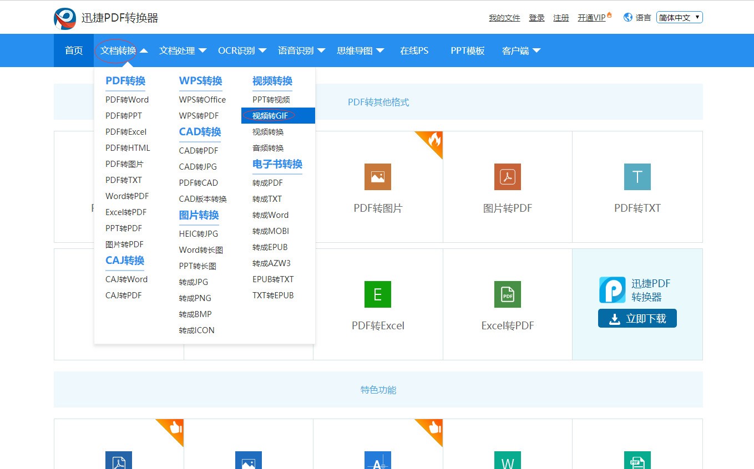
Task: Click the PDF转TXT tile icon
Action: [637, 177]
